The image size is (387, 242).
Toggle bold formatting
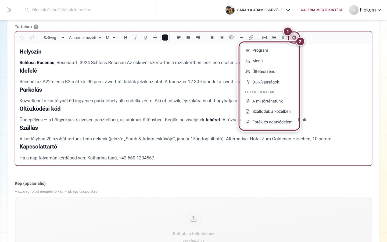coord(126,38)
